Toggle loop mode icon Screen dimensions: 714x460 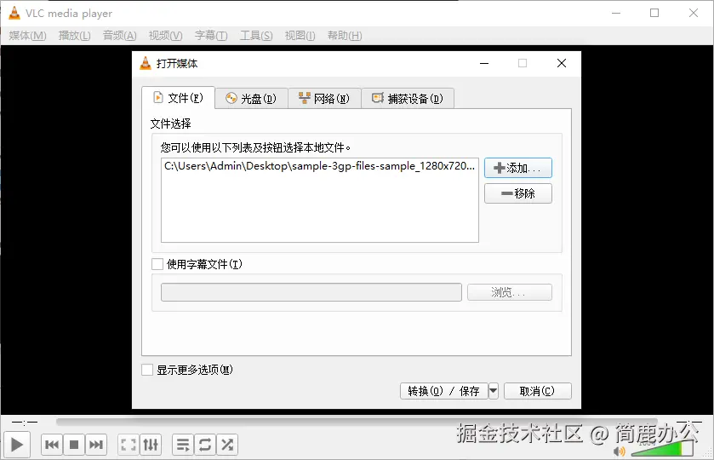coord(205,445)
